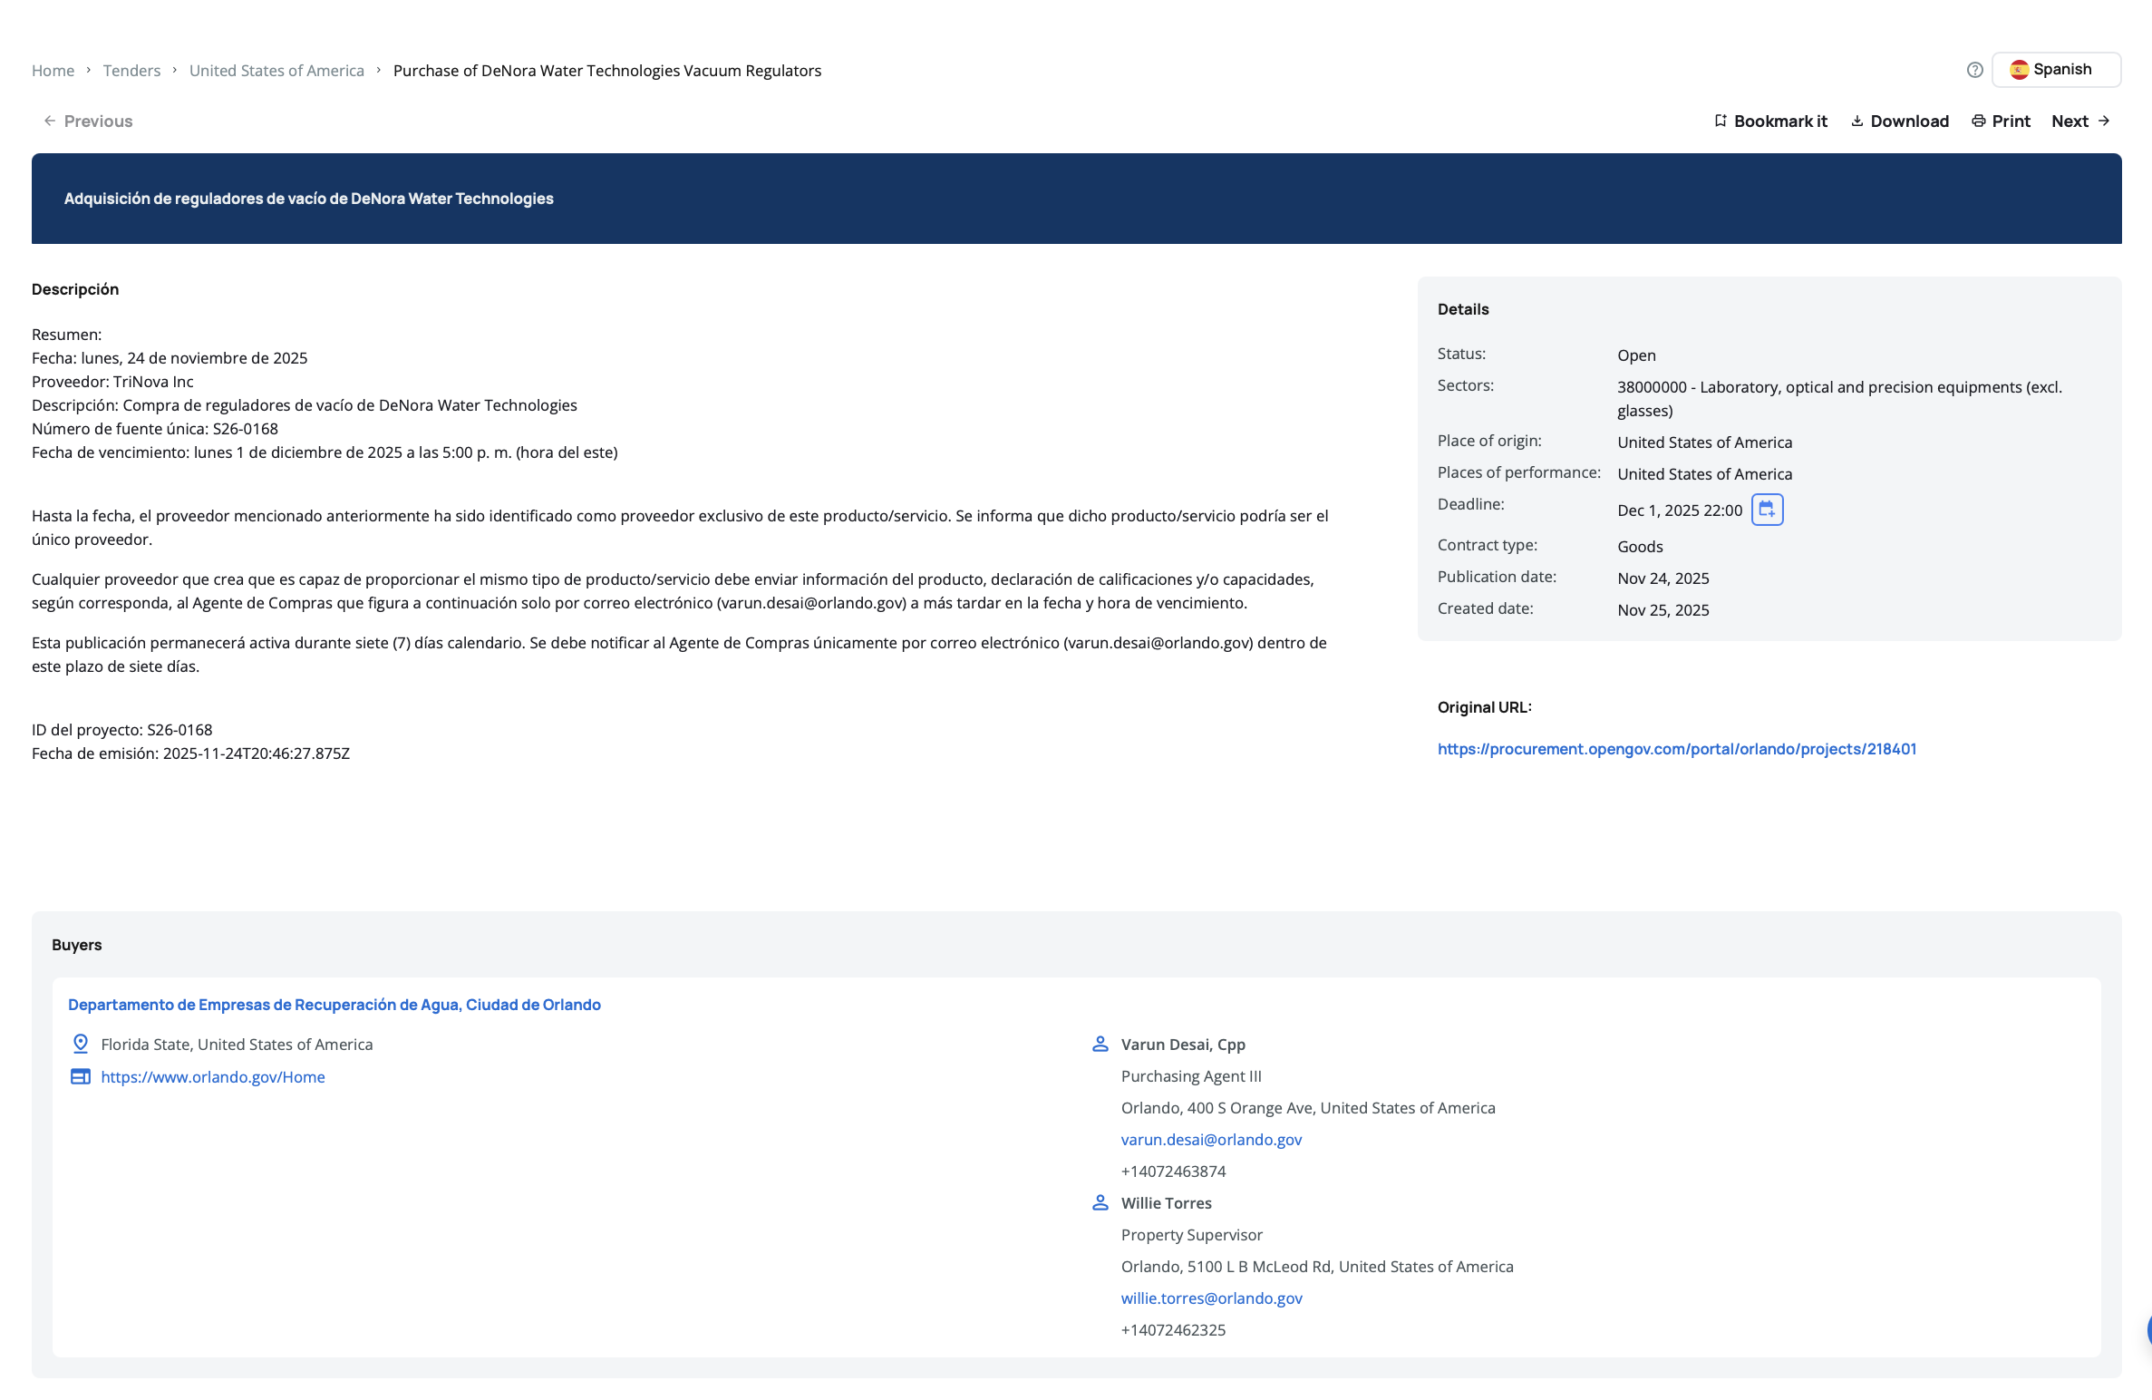Go back to Previous tender

click(88, 121)
